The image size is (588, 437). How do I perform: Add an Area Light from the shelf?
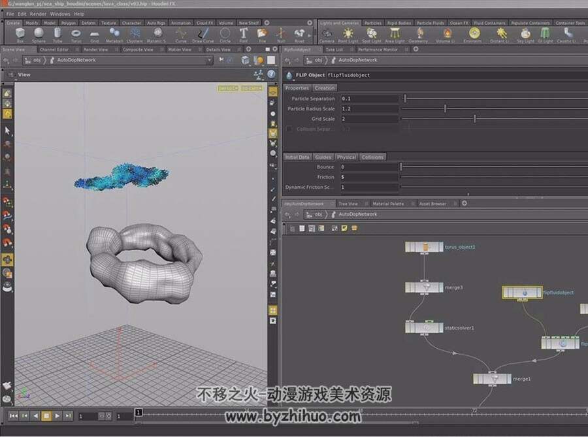click(395, 35)
